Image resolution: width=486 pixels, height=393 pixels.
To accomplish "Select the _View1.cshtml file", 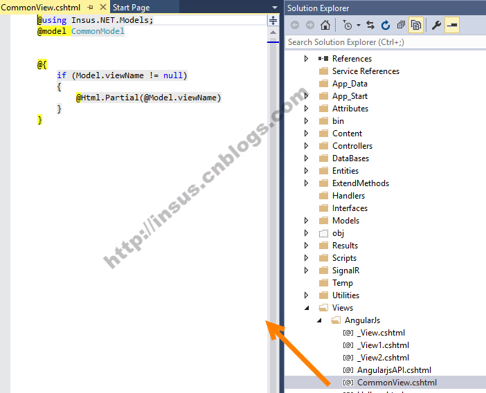I will (383, 345).
